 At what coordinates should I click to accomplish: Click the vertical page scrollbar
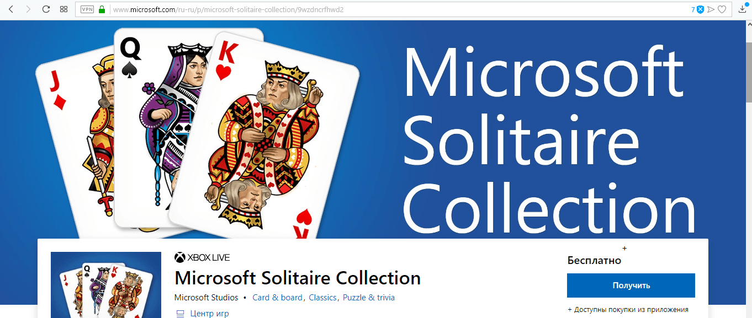click(748, 165)
